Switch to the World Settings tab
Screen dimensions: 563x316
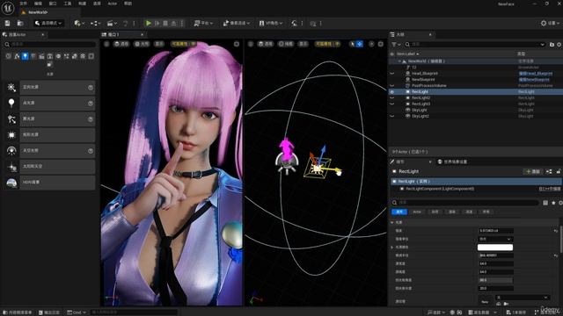pyautogui.click(x=452, y=162)
